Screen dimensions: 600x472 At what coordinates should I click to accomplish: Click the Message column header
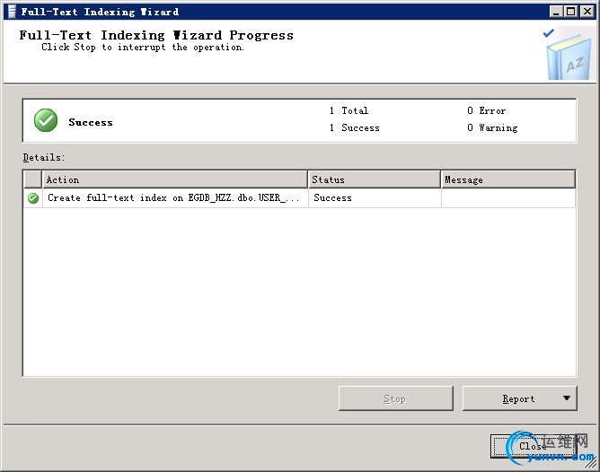pyautogui.click(x=507, y=179)
